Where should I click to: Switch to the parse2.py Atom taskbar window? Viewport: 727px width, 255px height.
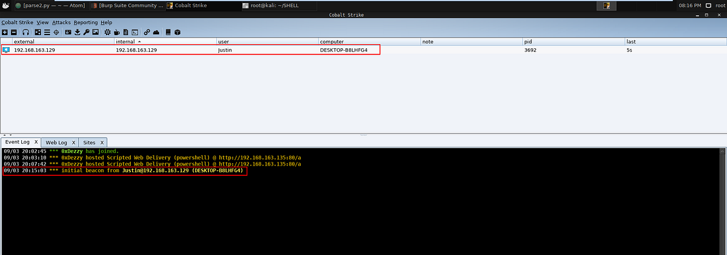coord(50,5)
